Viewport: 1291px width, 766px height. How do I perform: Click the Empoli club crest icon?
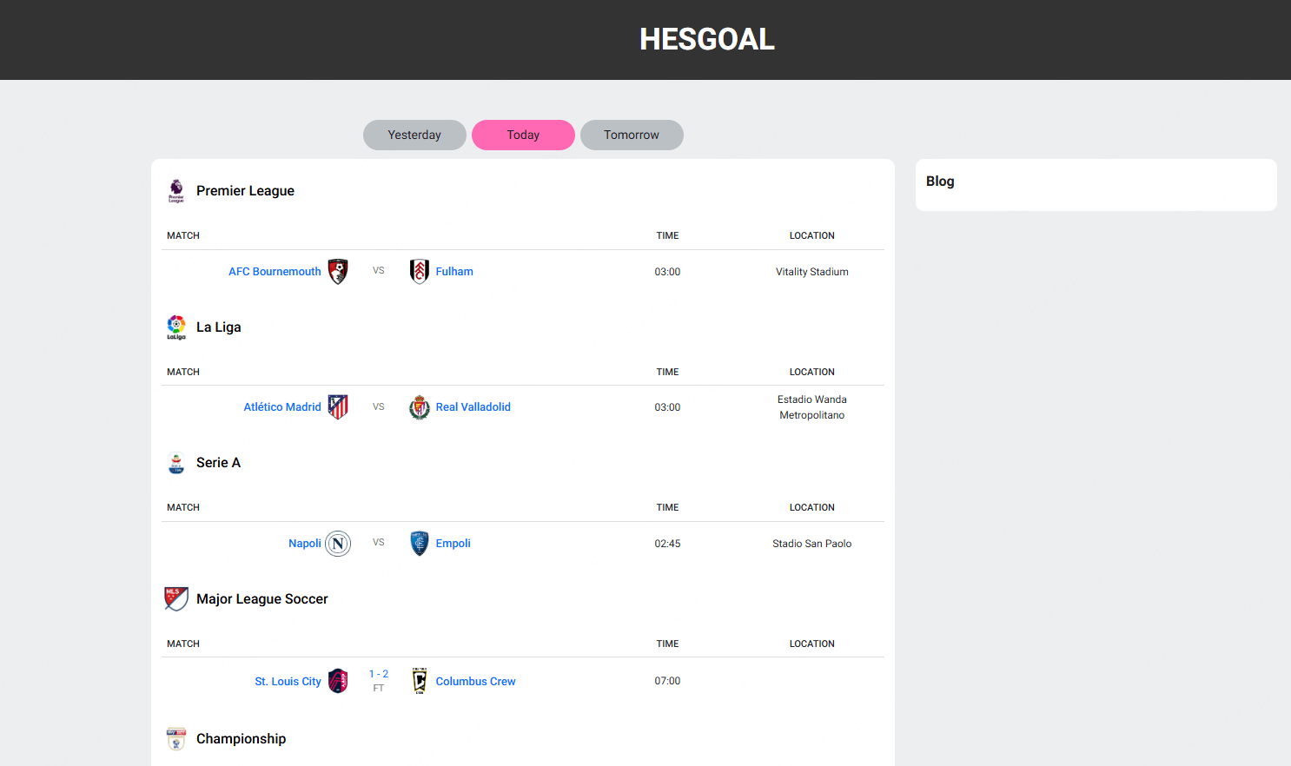click(x=420, y=544)
